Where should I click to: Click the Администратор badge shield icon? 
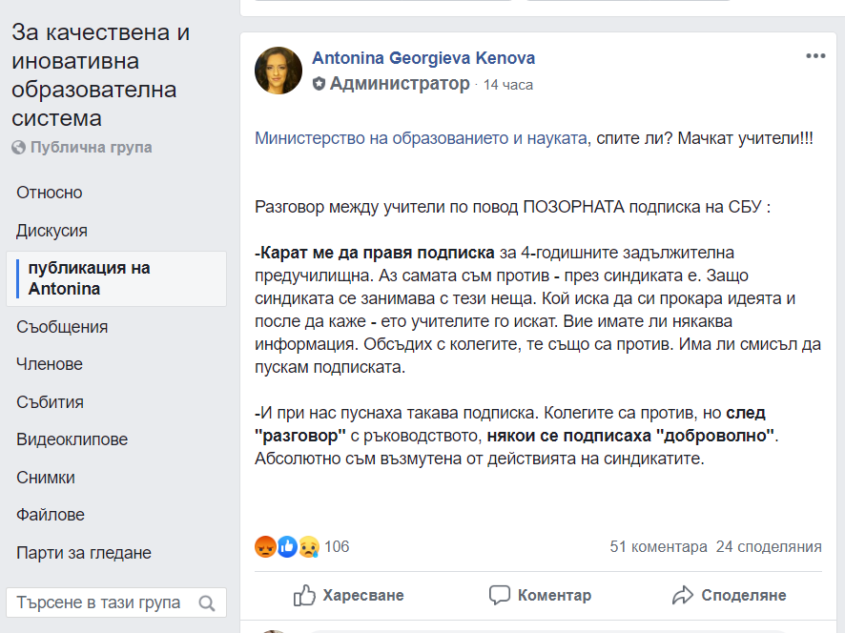[319, 84]
